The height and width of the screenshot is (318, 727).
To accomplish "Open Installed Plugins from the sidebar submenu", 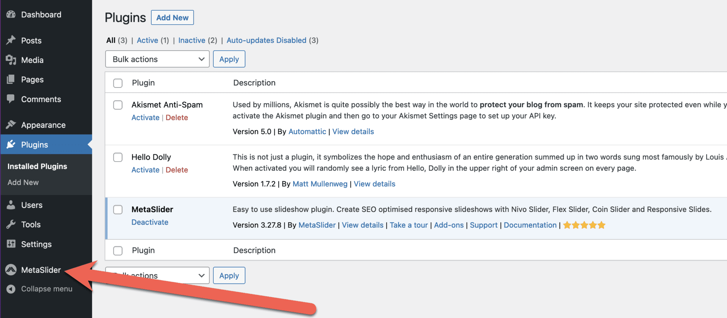I will (x=37, y=166).
